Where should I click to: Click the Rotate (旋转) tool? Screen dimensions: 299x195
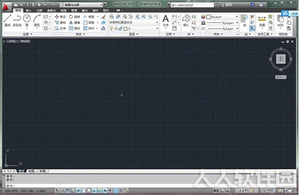click(x=75, y=17)
